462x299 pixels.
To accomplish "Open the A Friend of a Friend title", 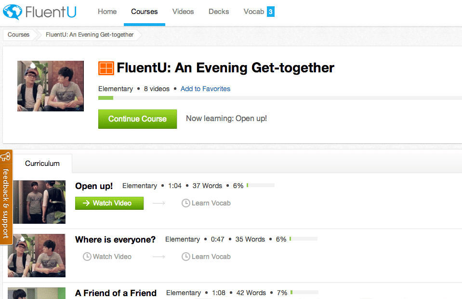I will click(x=116, y=293).
